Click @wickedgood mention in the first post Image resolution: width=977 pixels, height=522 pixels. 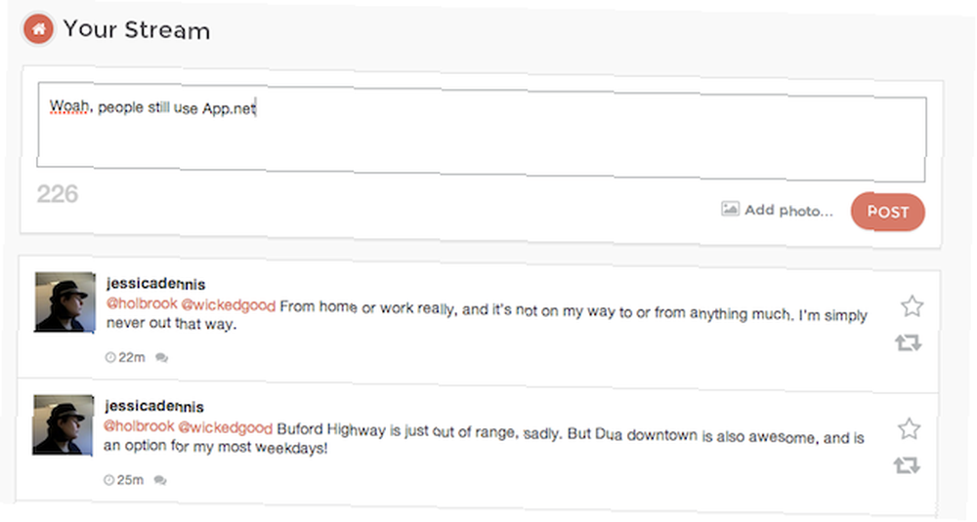tap(229, 305)
